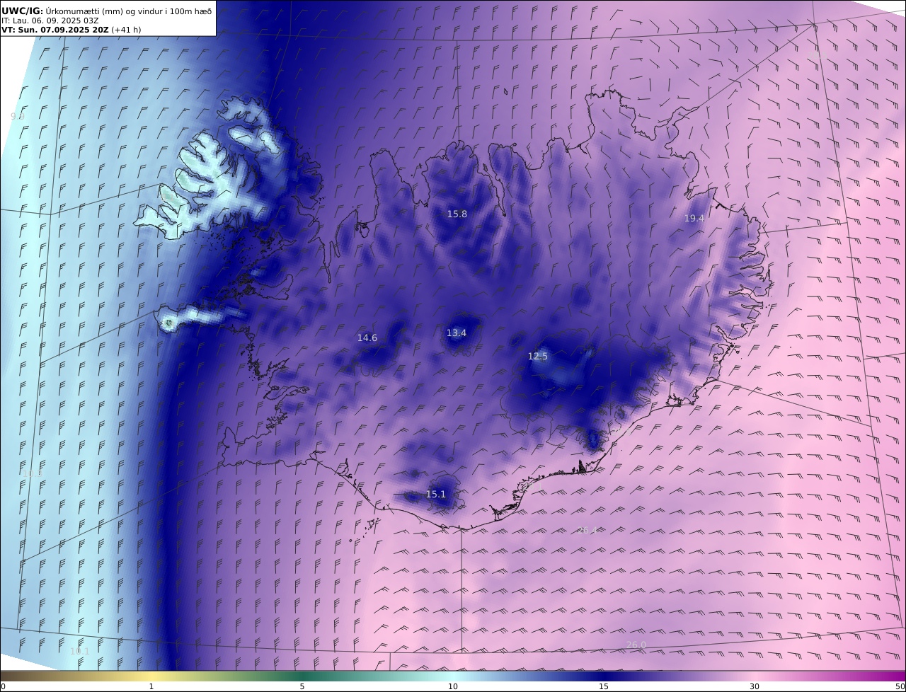Image resolution: width=906 pixels, height=692 pixels.
Task: Click the 13.4 value label on the map
Action: pos(457,333)
